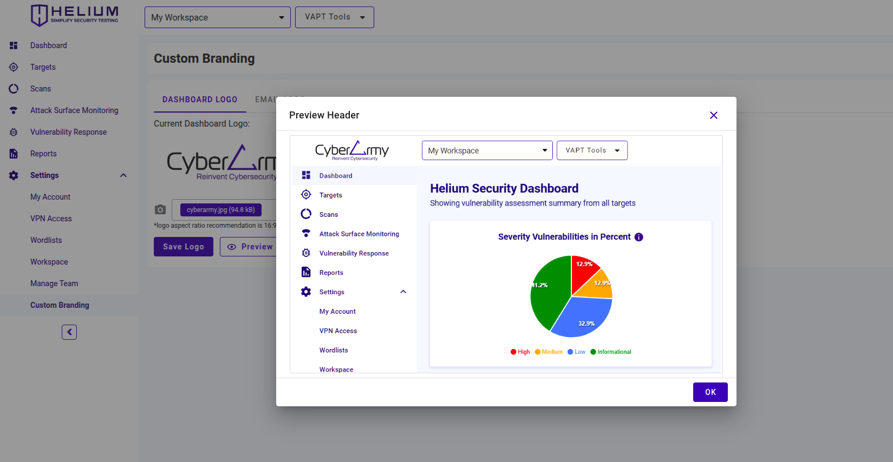This screenshot has height=462, width=893.
Task: Click the Reports icon in the preview sidebar
Action: pos(306,272)
